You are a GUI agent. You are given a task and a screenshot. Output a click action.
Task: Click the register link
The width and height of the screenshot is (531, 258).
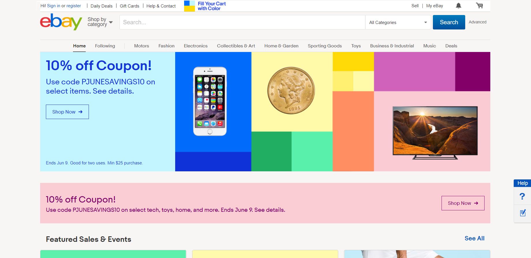74,6
